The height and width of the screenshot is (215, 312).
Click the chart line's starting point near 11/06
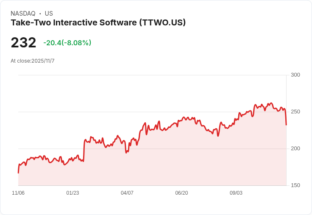[x=19, y=173]
